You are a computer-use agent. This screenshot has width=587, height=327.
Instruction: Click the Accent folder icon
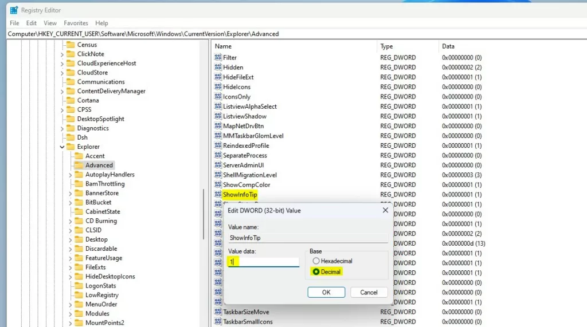(x=79, y=156)
